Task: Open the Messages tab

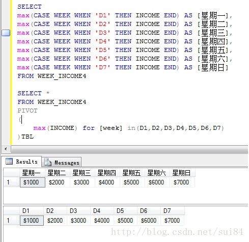Action: 62,163
